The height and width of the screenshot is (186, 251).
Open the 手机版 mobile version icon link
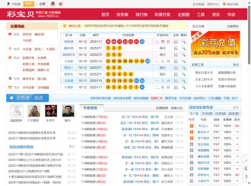coord(16,4)
